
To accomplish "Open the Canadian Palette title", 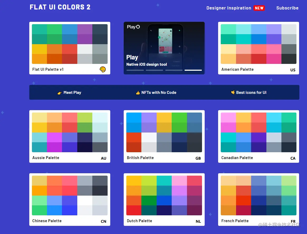I will 237,158.
